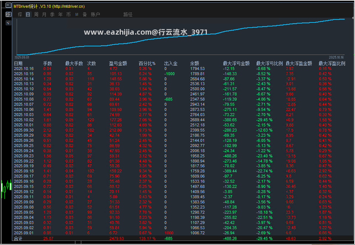Viewport: 355px width, 245px height.
Task: Click the 最大浮亏比例 column header
Action: [269, 63]
